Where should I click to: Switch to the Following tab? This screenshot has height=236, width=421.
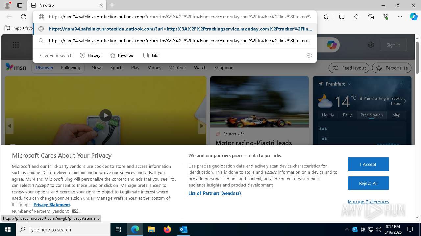pyautogui.click(x=70, y=68)
